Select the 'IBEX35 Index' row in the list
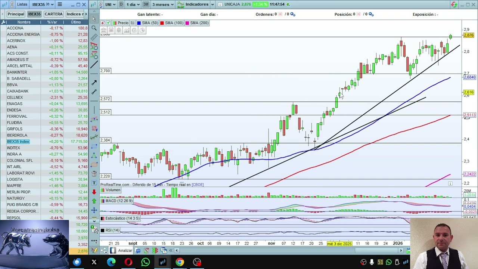The width and height of the screenshot is (478, 269). click(44, 142)
